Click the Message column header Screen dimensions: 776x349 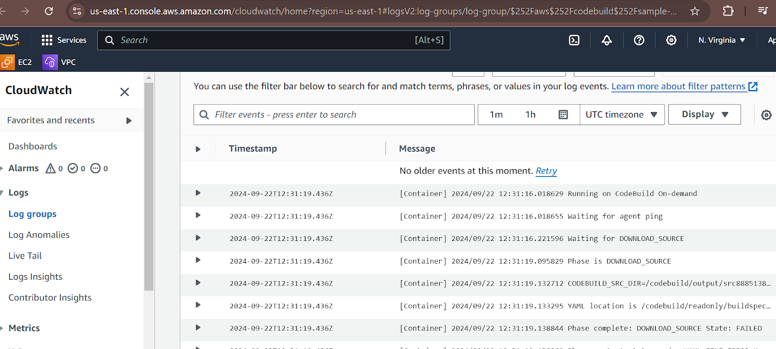(x=417, y=149)
